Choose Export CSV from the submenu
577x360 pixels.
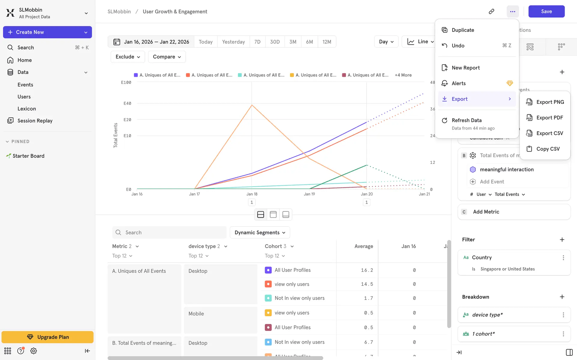click(549, 133)
